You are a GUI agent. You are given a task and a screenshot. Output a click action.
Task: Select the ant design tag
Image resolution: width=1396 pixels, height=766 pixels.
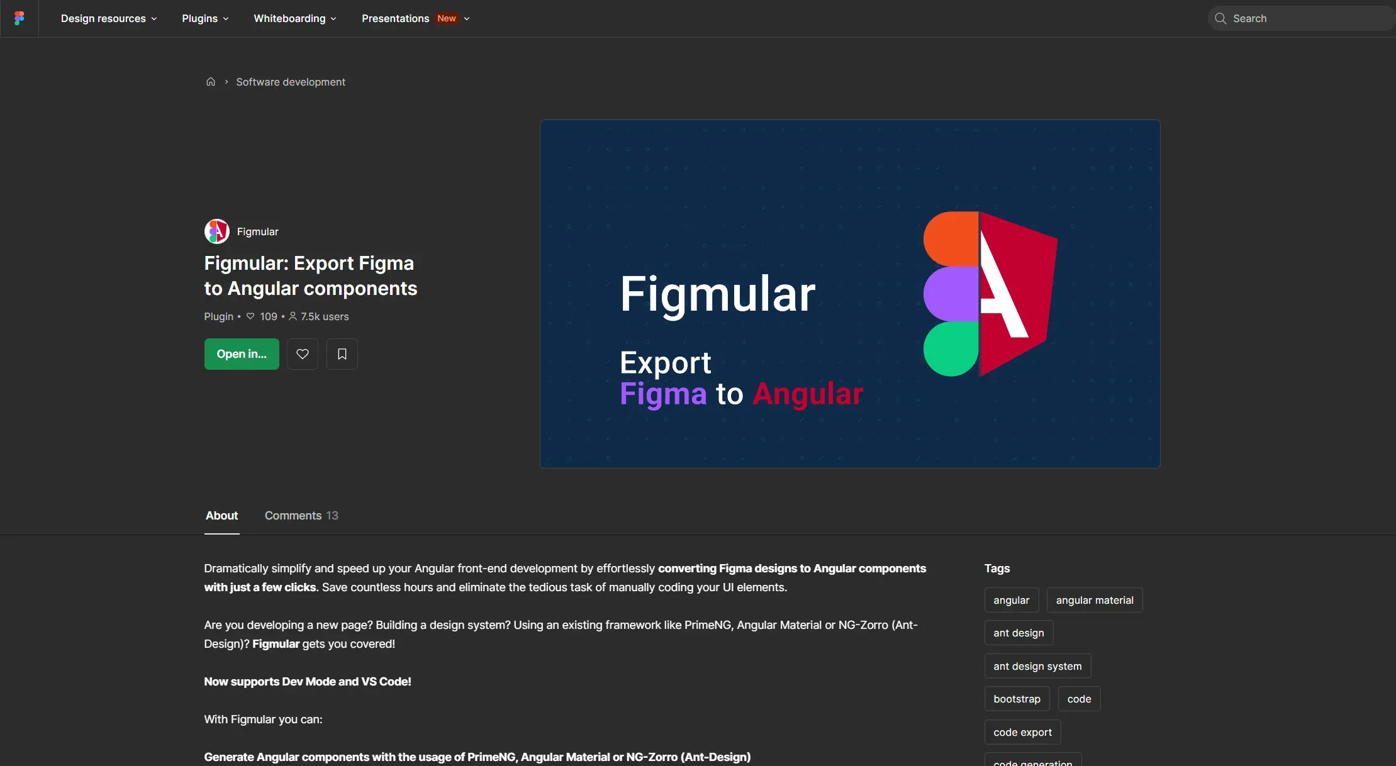(x=1019, y=633)
